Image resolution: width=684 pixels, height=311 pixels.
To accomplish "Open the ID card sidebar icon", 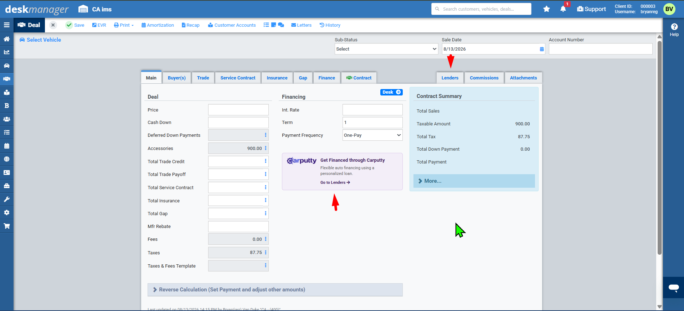I will click(x=6, y=172).
